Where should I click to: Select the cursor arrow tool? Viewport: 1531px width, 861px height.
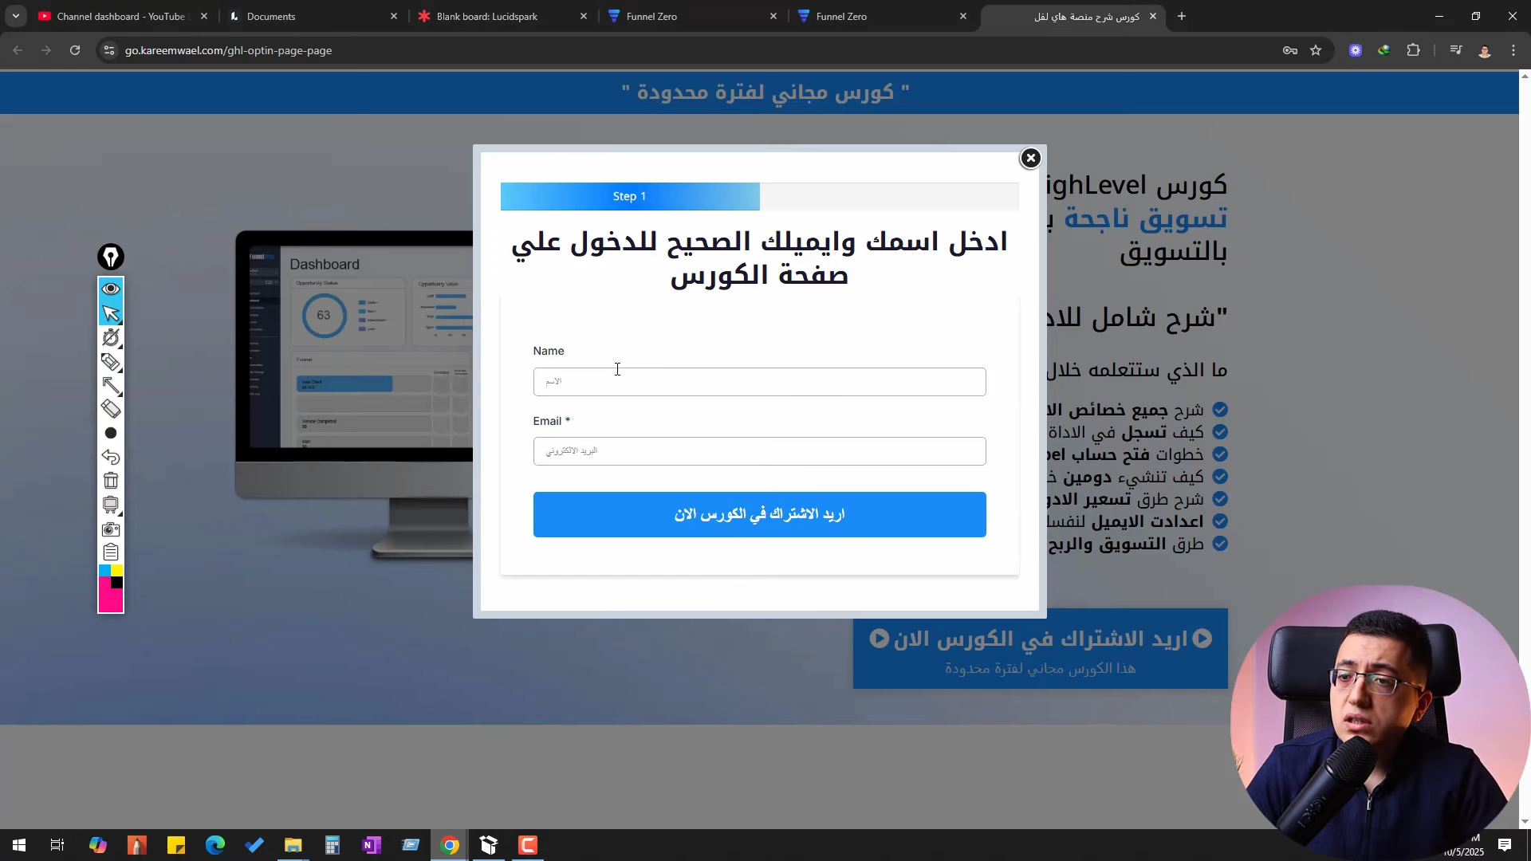point(111,313)
